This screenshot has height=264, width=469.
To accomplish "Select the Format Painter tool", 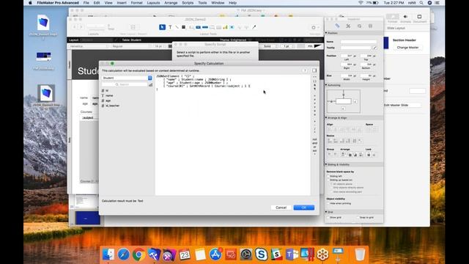I will [254, 27].
